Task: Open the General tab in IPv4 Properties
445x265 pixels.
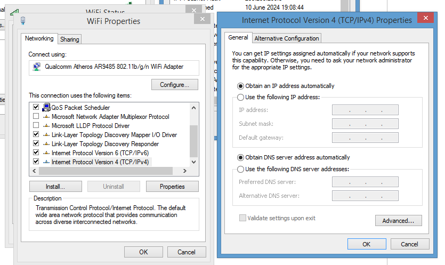Action: tap(238, 37)
